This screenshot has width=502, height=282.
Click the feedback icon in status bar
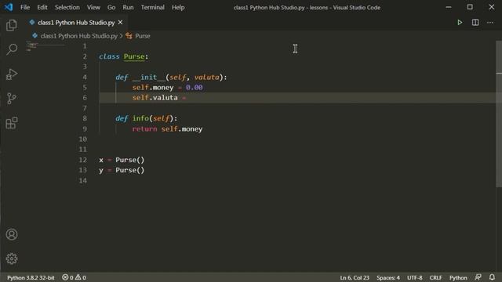pyautogui.click(x=478, y=277)
